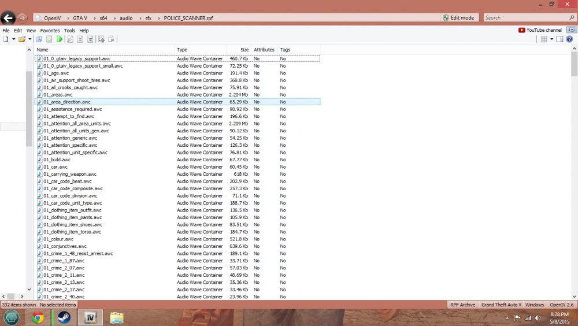This screenshot has height=326, width=578.
Task: Expand arrow after audio breadcrumb
Action: (140, 18)
